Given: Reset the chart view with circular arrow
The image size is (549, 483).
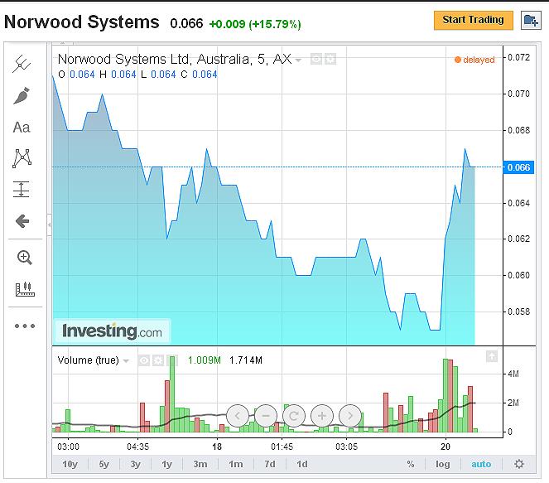Looking at the screenshot, I should 294,415.
